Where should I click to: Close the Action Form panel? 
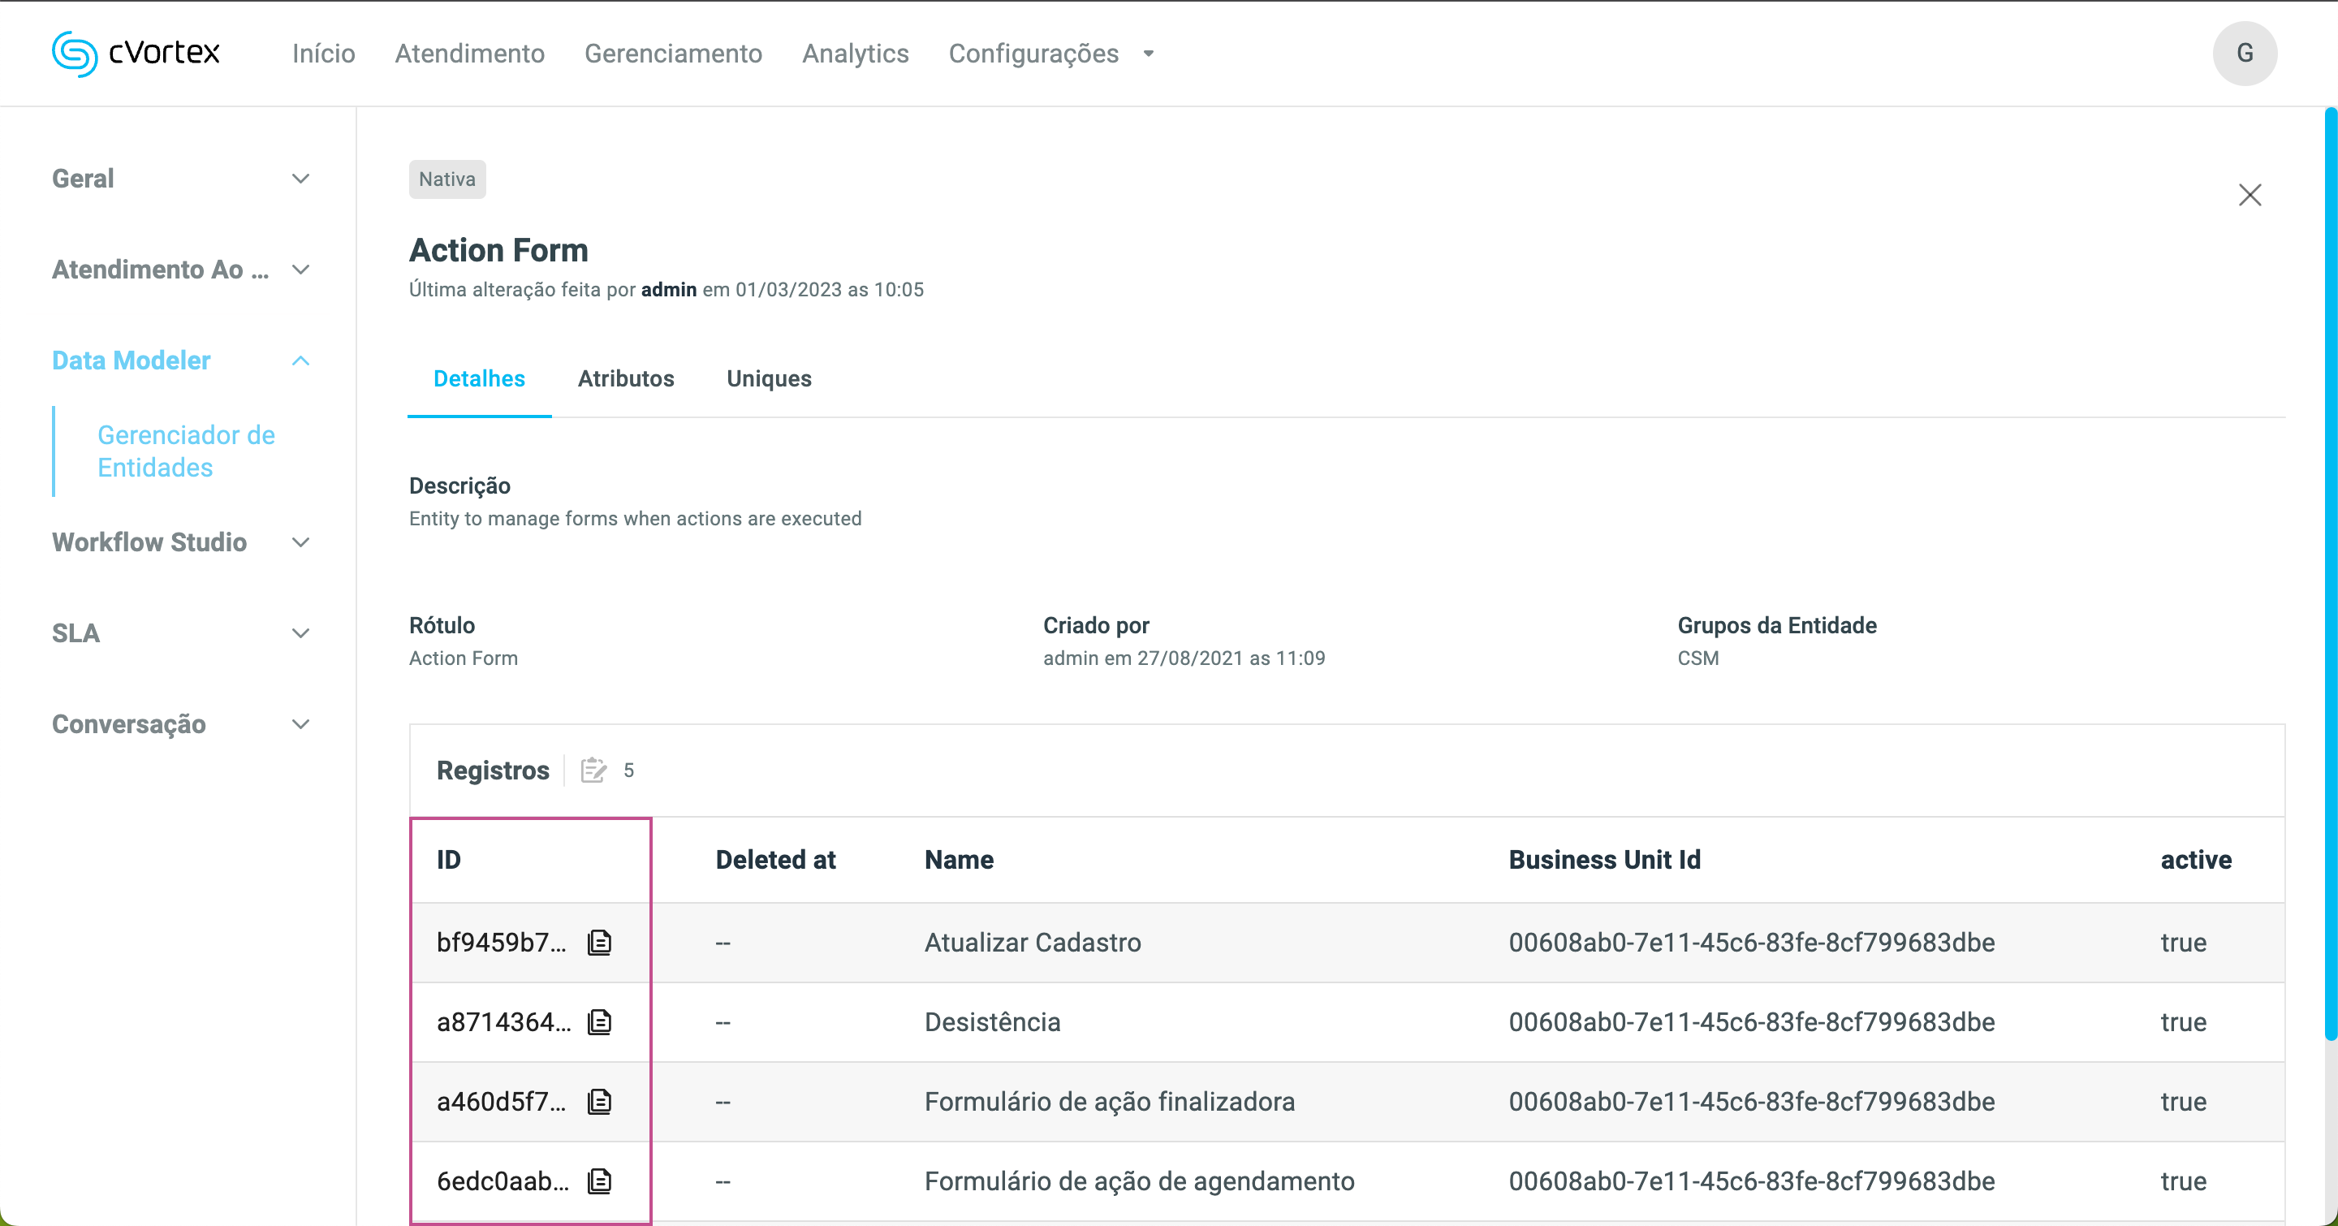pos(2249,195)
